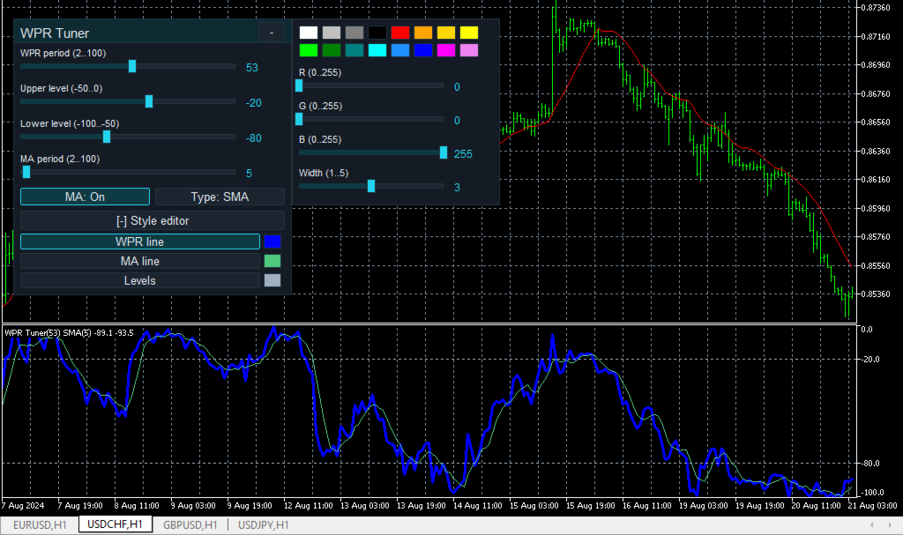Pick the cyan palette color
This screenshot has height=535, width=903.
(x=377, y=50)
